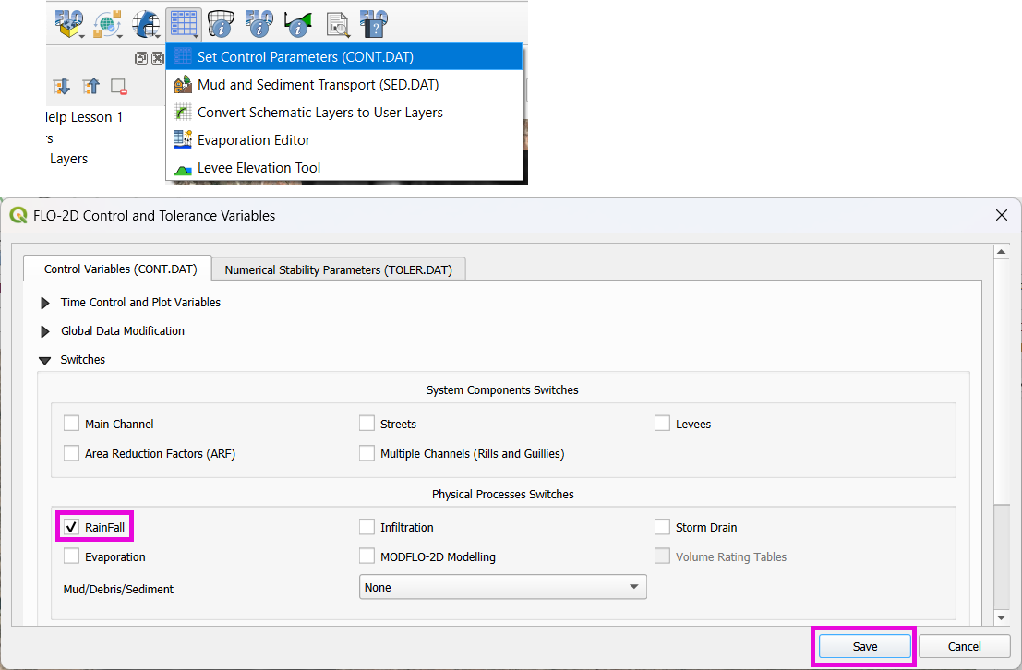Open the FLO-2D help book icon
This screenshot has width=1022, height=670.
[x=374, y=22]
